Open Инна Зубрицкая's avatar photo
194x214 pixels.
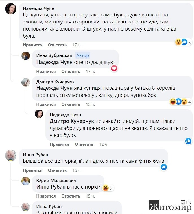(26, 56)
